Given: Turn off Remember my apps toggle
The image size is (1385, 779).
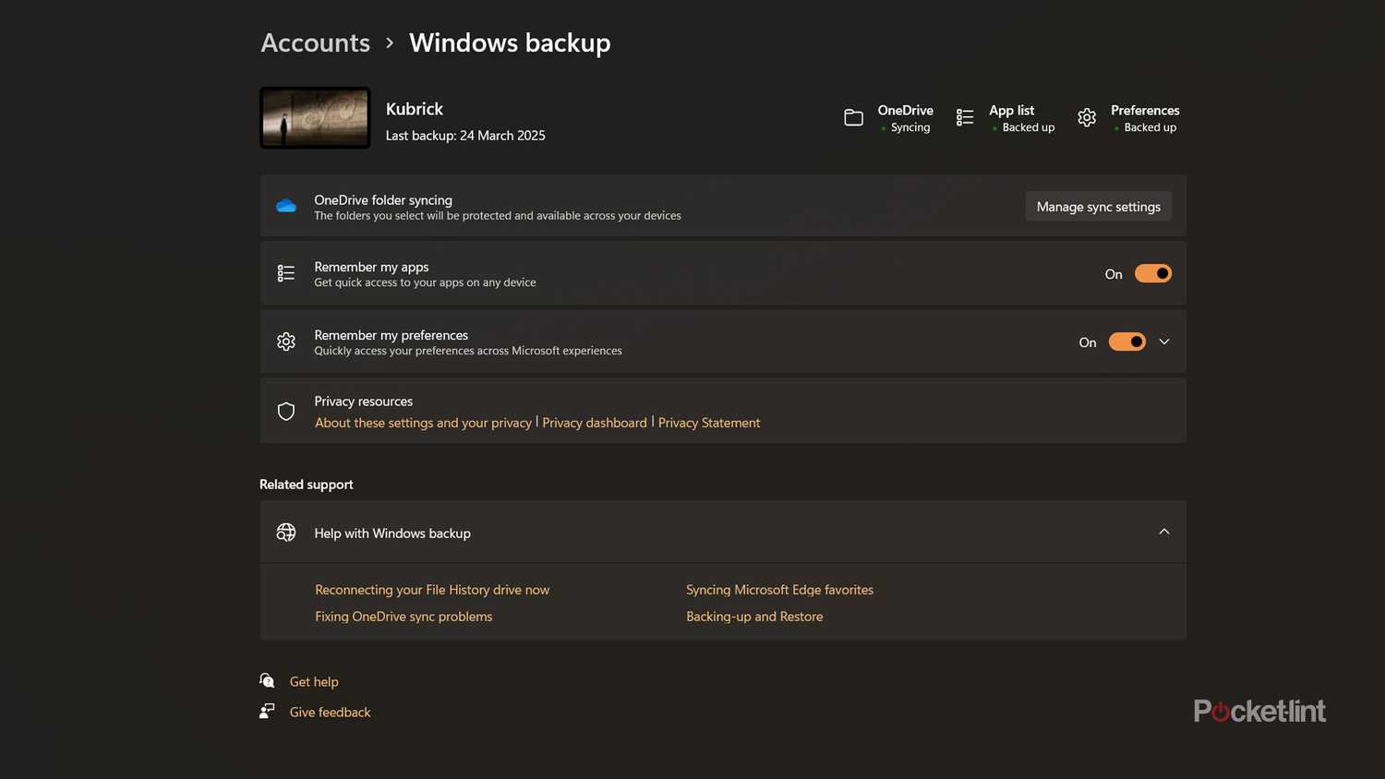Looking at the screenshot, I should (1152, 273).
